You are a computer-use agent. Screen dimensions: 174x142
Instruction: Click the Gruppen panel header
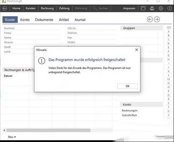(142, 28)
